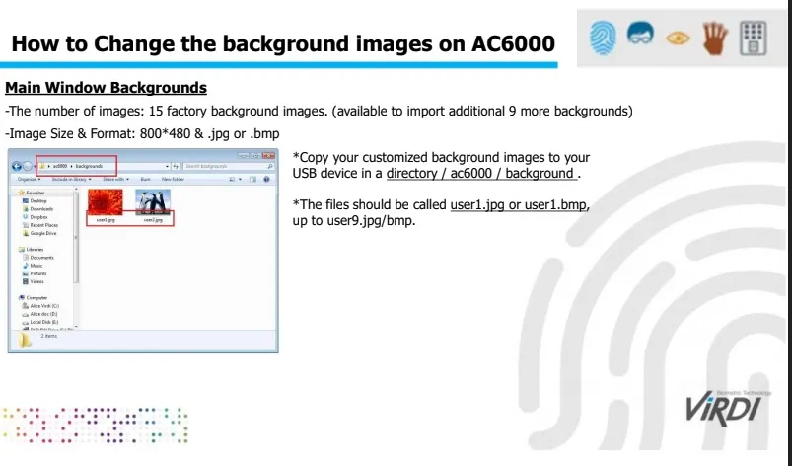792x466 pixels.
Task: Click the brown hand palm icon
Action: [715, 39]
